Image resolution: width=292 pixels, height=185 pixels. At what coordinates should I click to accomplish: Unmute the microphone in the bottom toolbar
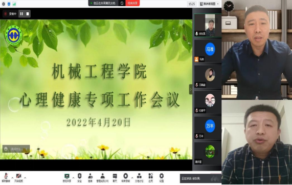pyautogui.click(x=6, y=177)
